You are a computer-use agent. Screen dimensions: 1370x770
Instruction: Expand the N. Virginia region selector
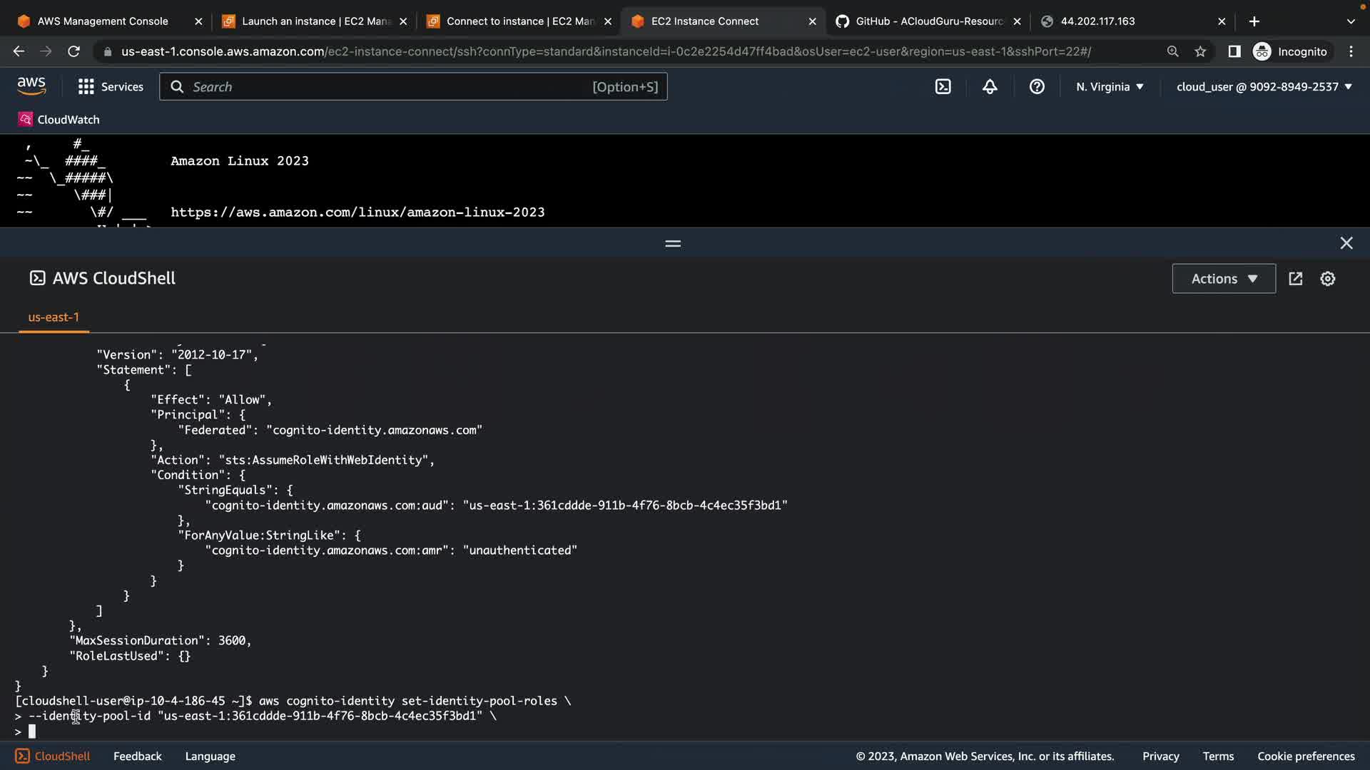click(x=1110, y=86)
